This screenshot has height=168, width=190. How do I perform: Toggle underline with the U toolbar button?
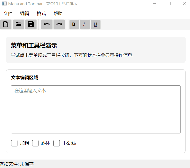pyautogui.click(x=96, y=25)
